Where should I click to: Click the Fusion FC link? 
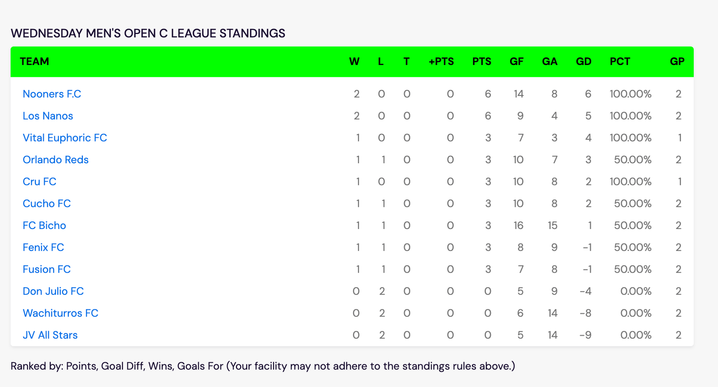pyautogui.click(x=47, y=269)
